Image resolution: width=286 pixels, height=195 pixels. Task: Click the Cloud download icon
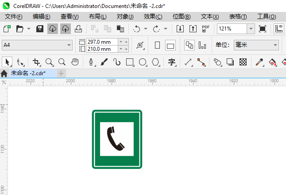53,29
